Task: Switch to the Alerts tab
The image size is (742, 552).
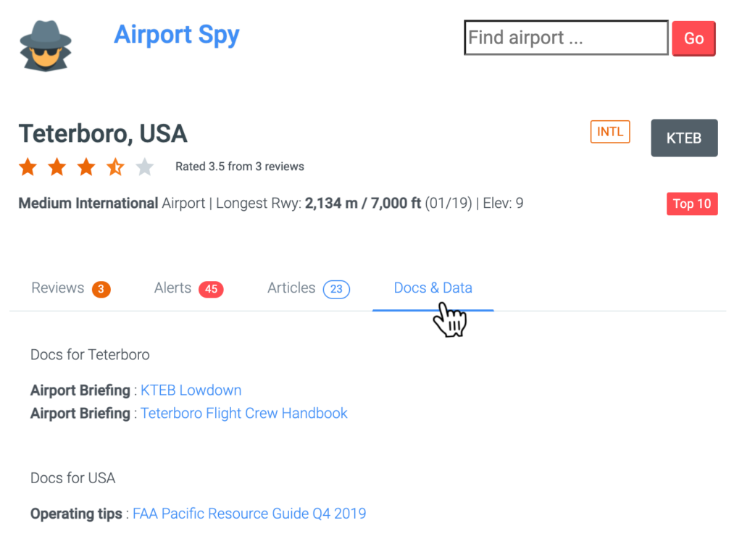Action: coord(172,288)
